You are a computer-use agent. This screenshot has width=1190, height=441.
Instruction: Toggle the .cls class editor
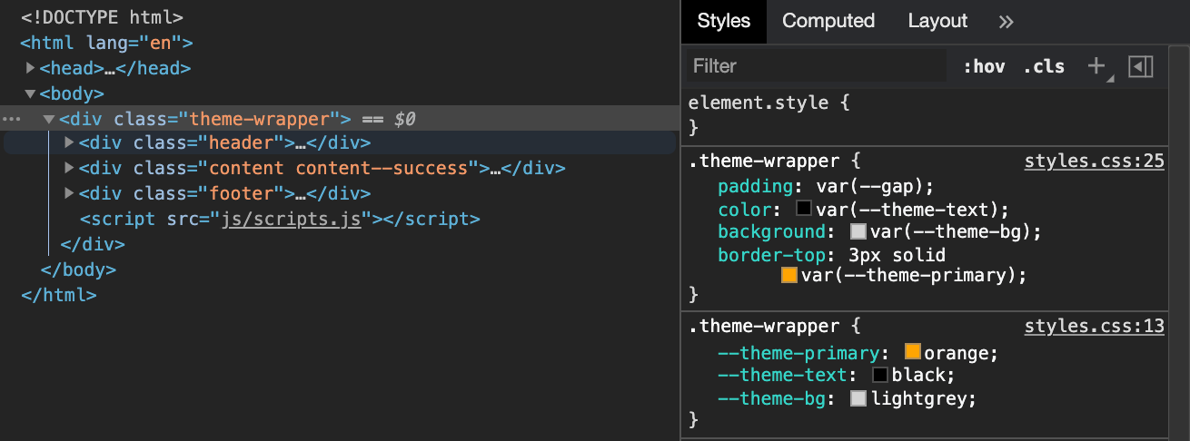pyautogui.click(x=1044, y=66)
